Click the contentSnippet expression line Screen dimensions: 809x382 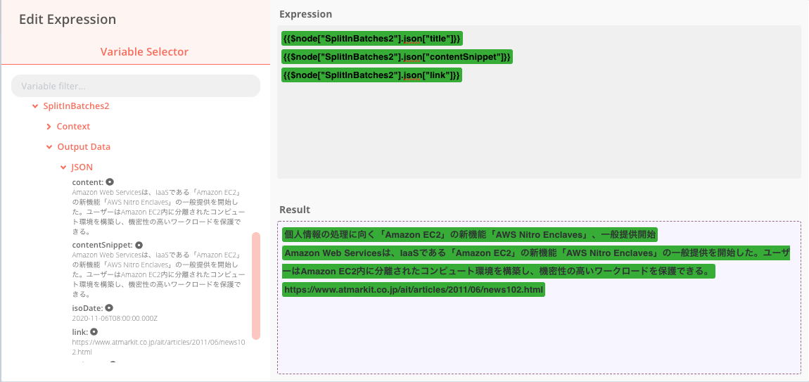[x=397, y=57]
